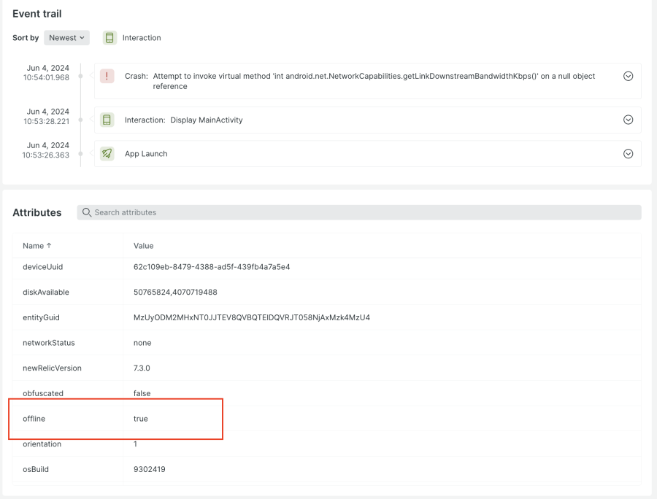This screenshot has width=657, height=499.
Task: Select the offline attribute row
Action: point(115,419)
